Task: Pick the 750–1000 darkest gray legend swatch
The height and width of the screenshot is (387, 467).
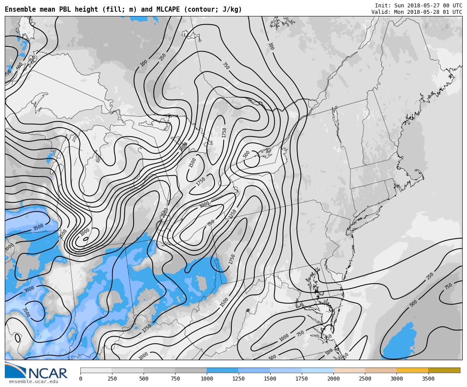Action: pos(191,370)
